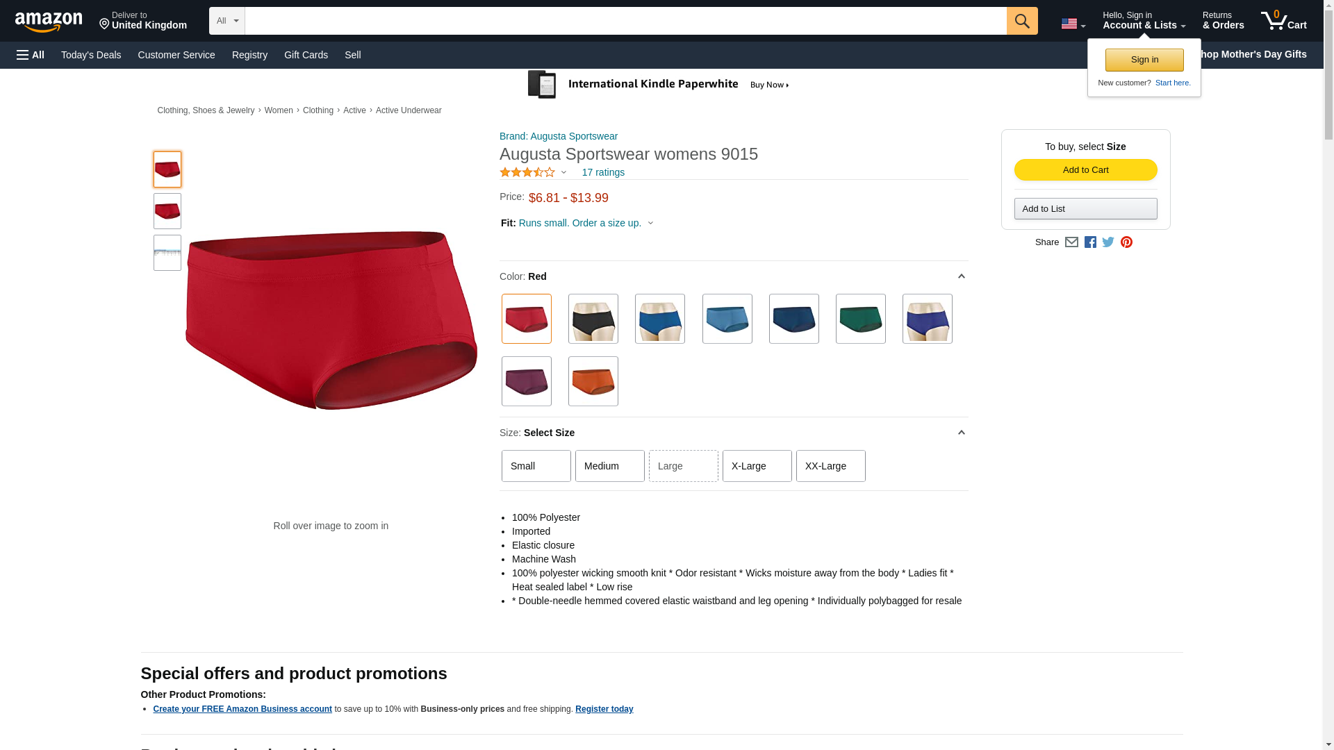Click the search magnifier button
1334x750 pixels.
1021,21
